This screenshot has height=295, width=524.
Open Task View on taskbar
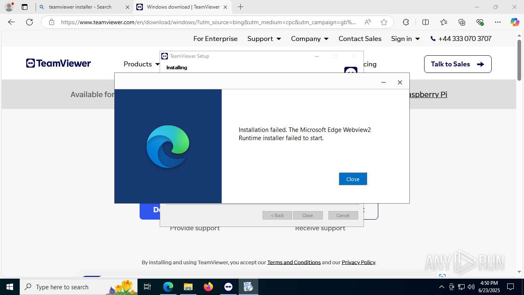pyautogui.click(x=147, y=287)
